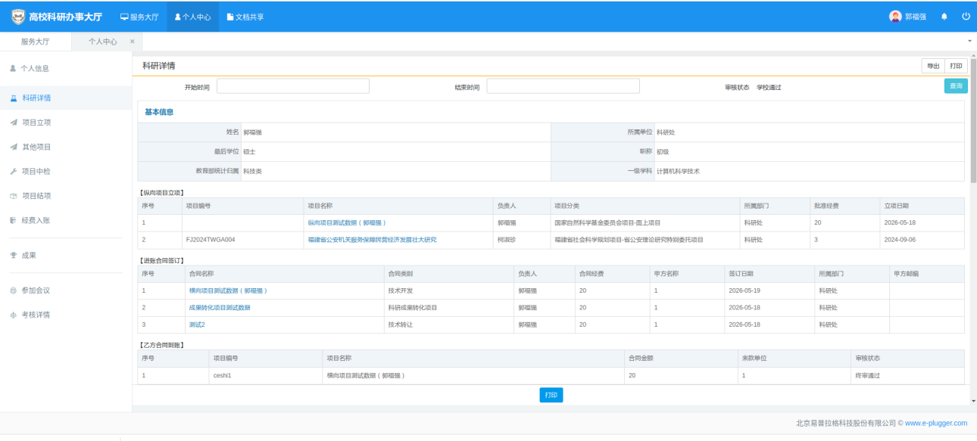
Task: Close the 个人中心 tab
Action: tap(133, 42)
